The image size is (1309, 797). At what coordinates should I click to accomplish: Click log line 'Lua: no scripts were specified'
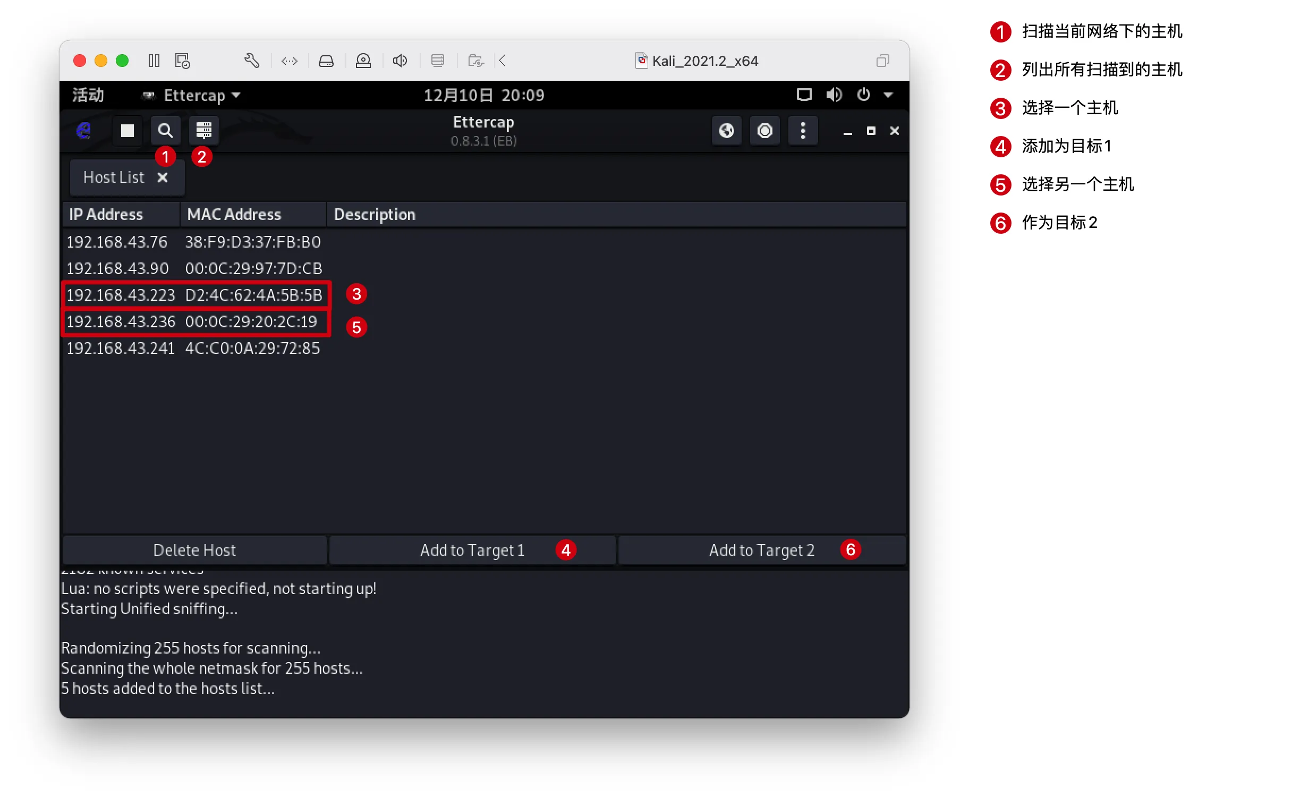click(218, 589)
